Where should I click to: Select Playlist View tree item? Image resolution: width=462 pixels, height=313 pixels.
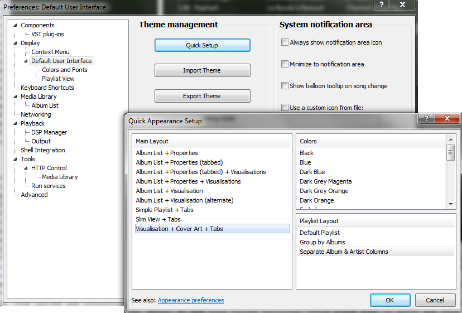click(x=58, y=79)
